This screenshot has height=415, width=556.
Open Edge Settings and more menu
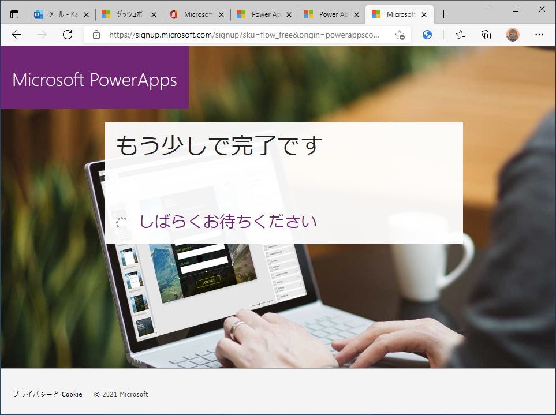(539, 35)
